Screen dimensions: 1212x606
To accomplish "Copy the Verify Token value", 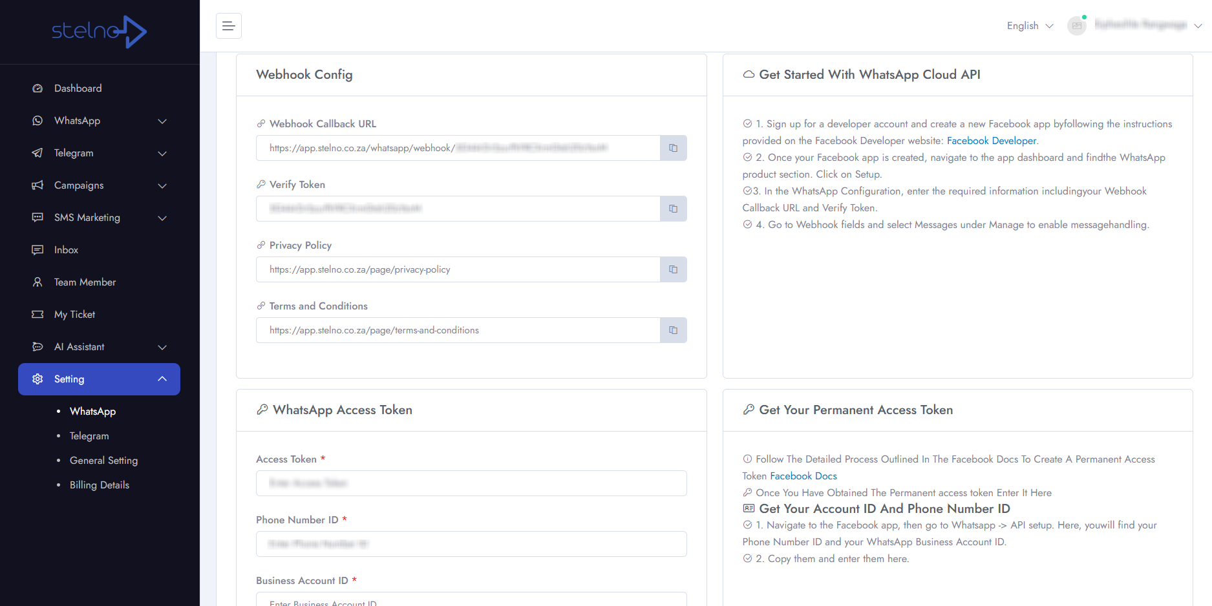I will [x=673, y=209].
